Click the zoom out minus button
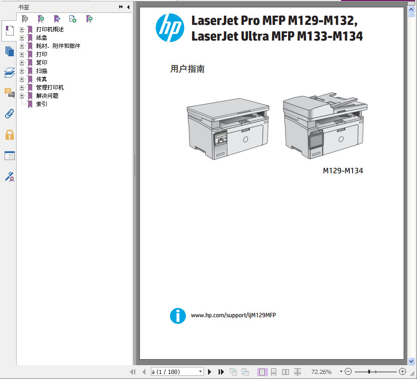Screen dimensions: 417x379 (x=348, y=371)
